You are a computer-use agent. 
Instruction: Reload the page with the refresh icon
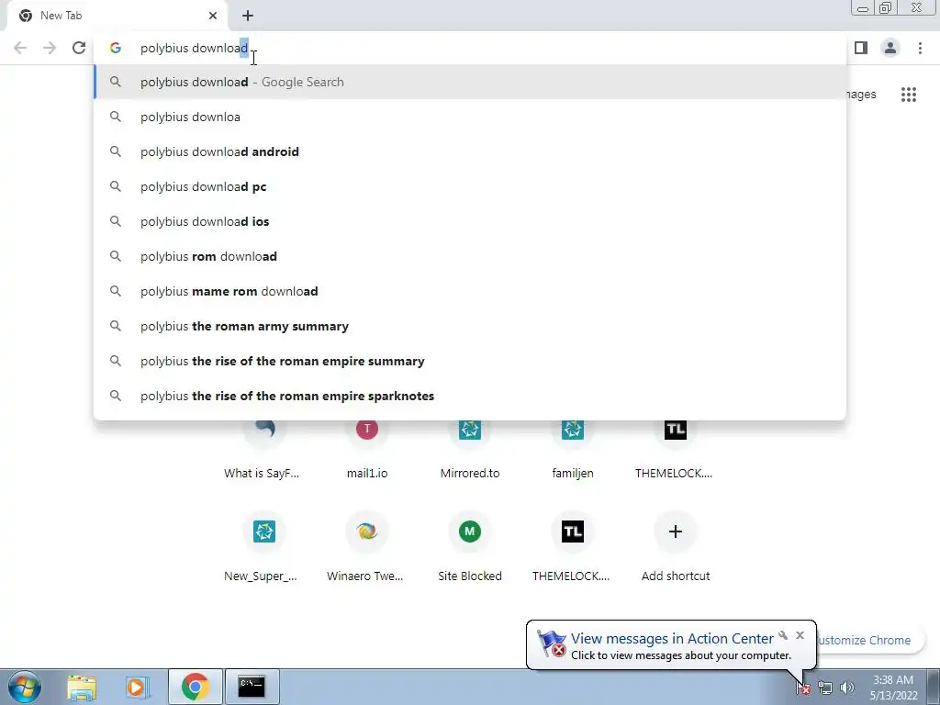point(79,48)
